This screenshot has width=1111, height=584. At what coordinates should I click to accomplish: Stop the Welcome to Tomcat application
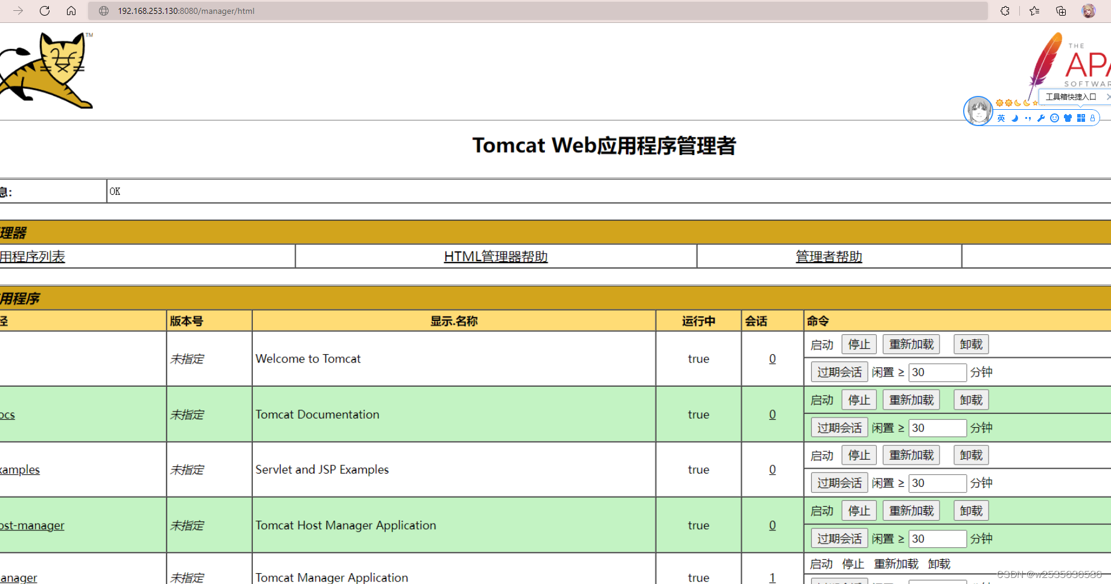click(x=859, y=344)
